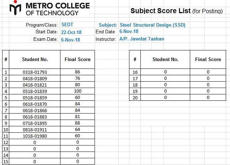Viewport: 230px width, 165px height.
Task: Select Student No. cell in row 17
Action: click(165, 78)
